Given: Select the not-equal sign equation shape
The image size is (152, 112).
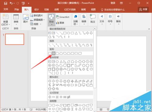Looking at the screenshot, I should (69, 97).
